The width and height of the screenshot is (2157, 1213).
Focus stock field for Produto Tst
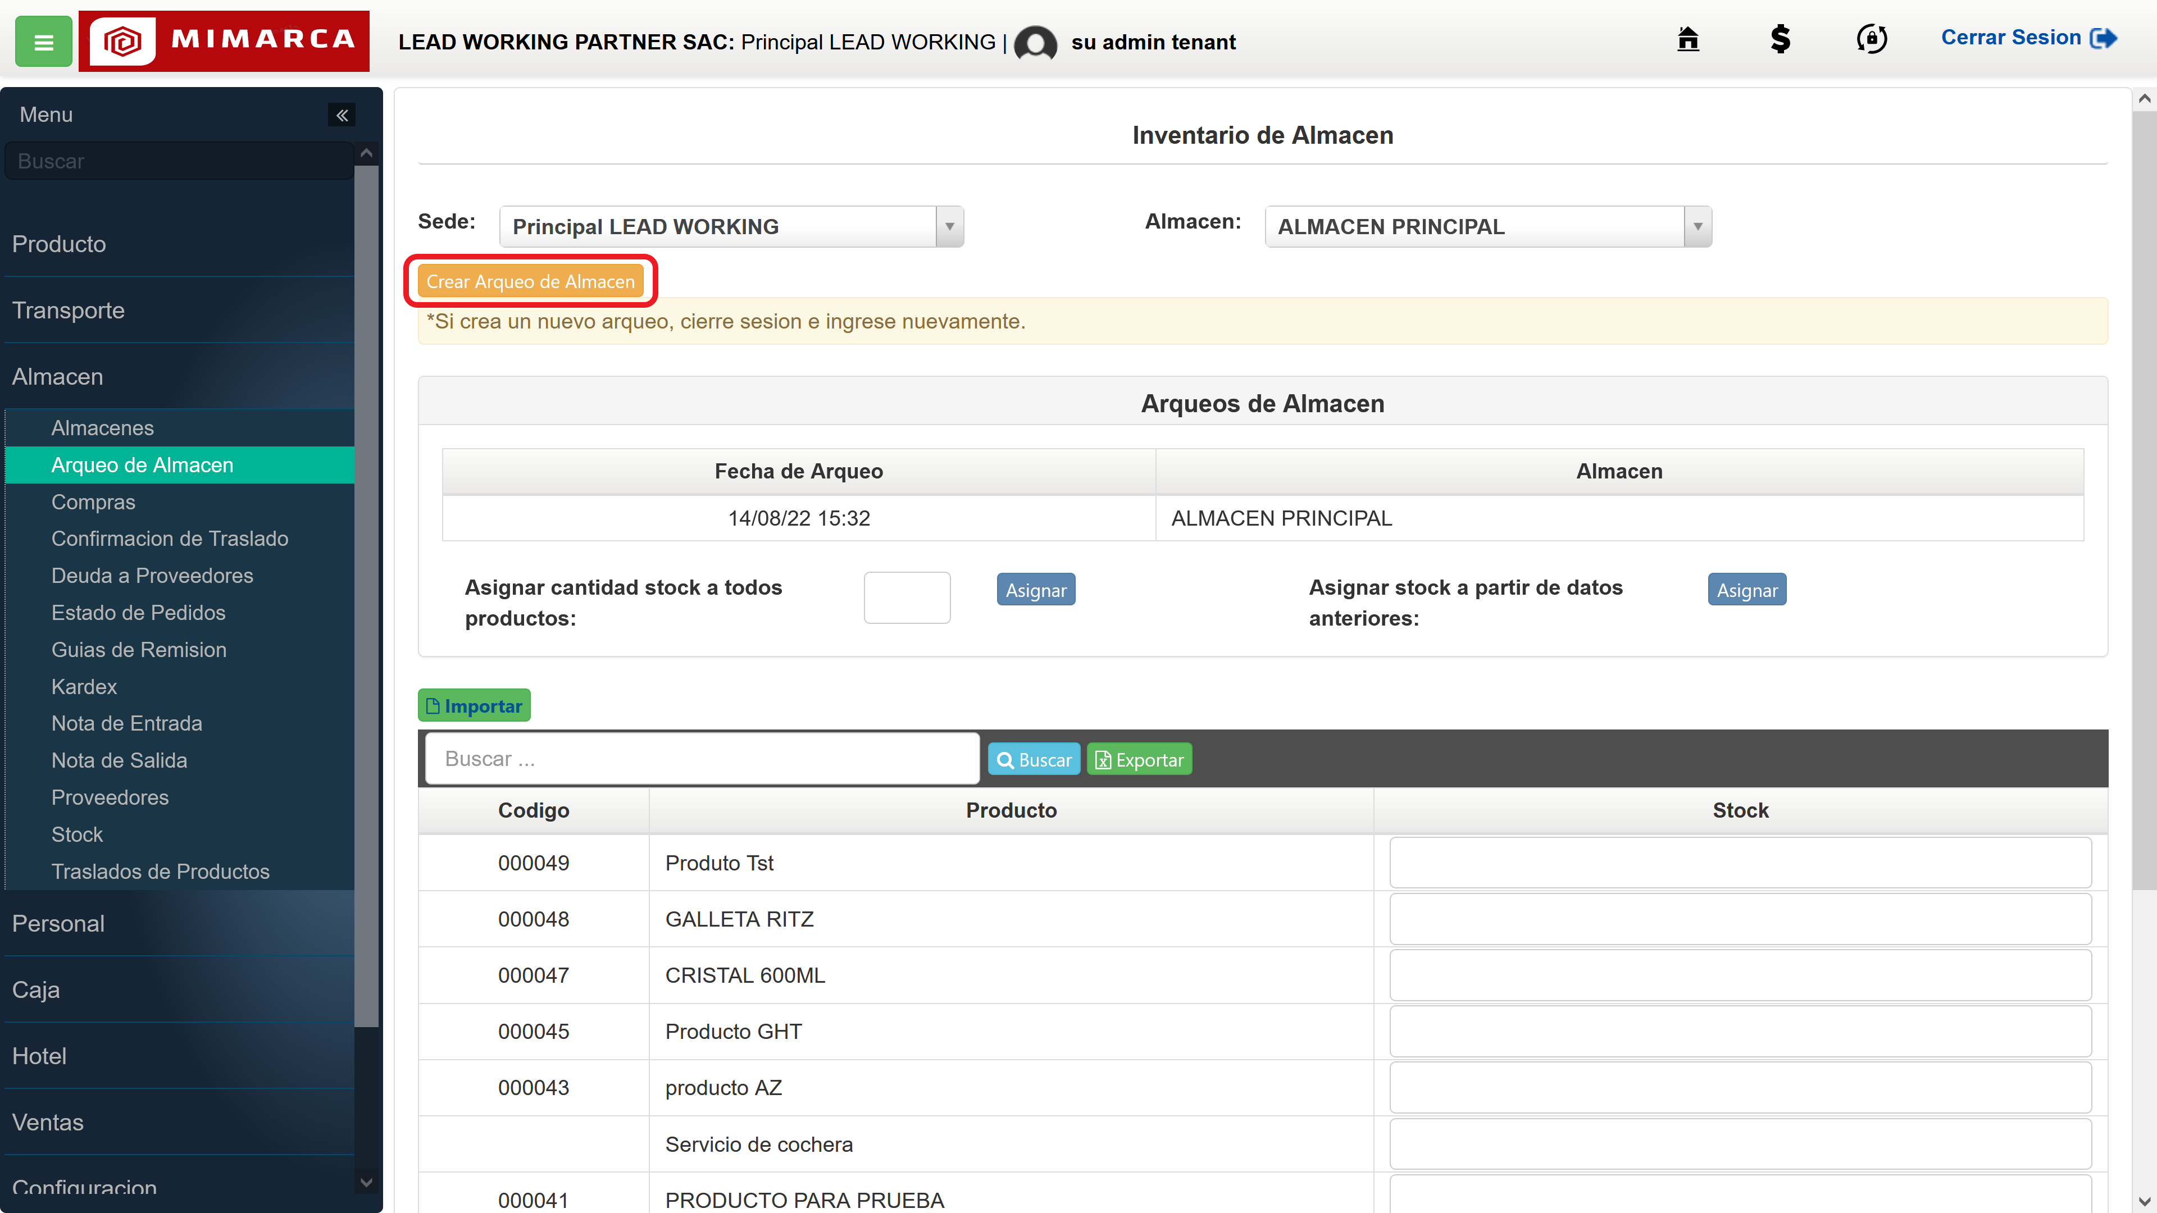(x=1740, y=862)
